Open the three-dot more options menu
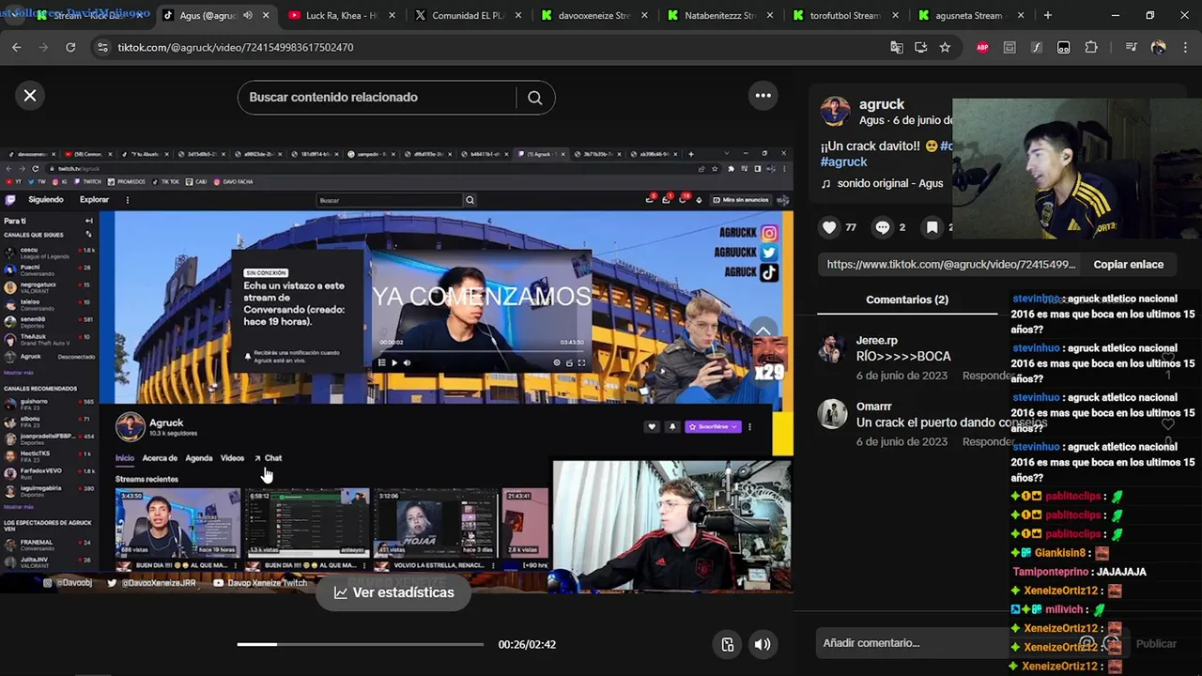 coord(763,96)
